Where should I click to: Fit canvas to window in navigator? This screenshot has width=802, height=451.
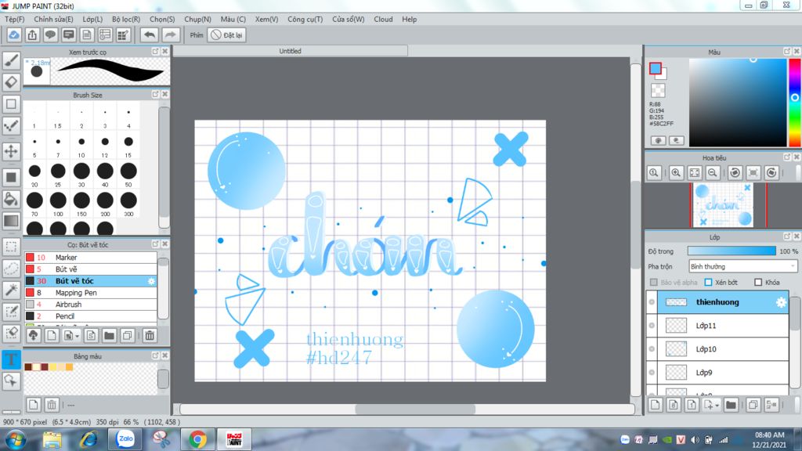click(694, 173)
